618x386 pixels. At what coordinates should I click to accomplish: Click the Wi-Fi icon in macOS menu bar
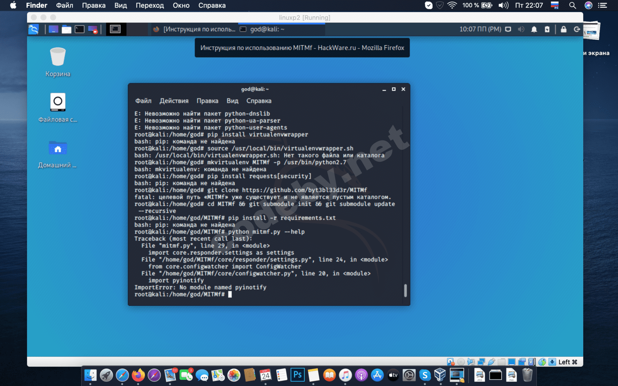[x=452, y=5]
